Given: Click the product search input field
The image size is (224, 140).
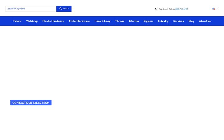Looking at the screenshot, I should pos(31,9).
